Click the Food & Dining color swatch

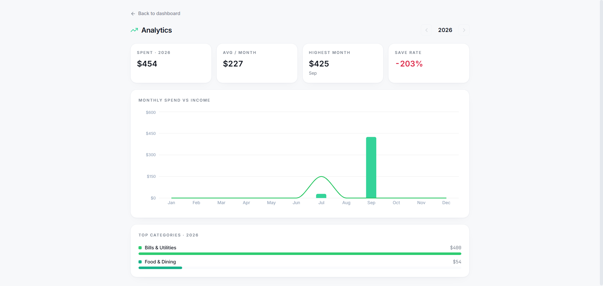pos(140,262)
